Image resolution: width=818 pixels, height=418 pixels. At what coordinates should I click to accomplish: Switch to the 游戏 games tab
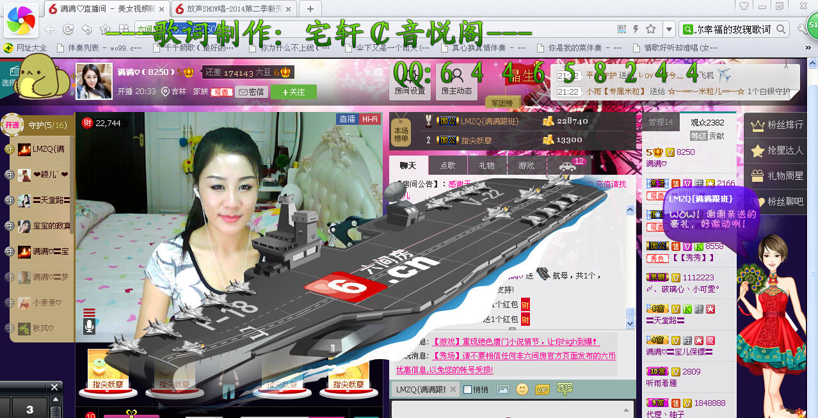[x=526, y=165]
